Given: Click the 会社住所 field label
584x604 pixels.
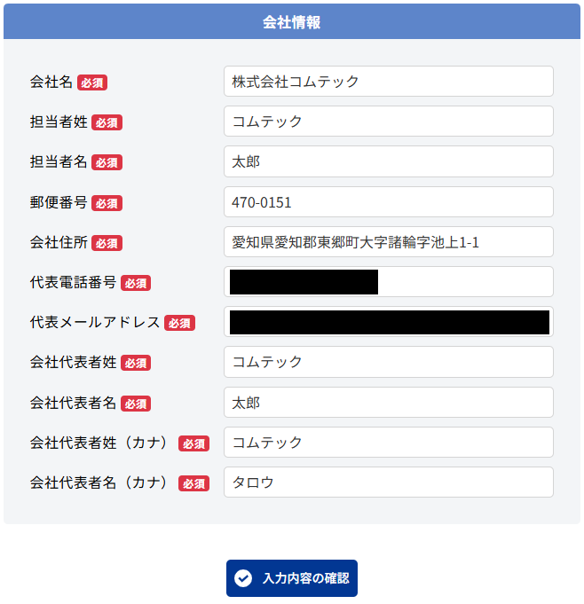Looking at the screenshot, I should [59, 242].
